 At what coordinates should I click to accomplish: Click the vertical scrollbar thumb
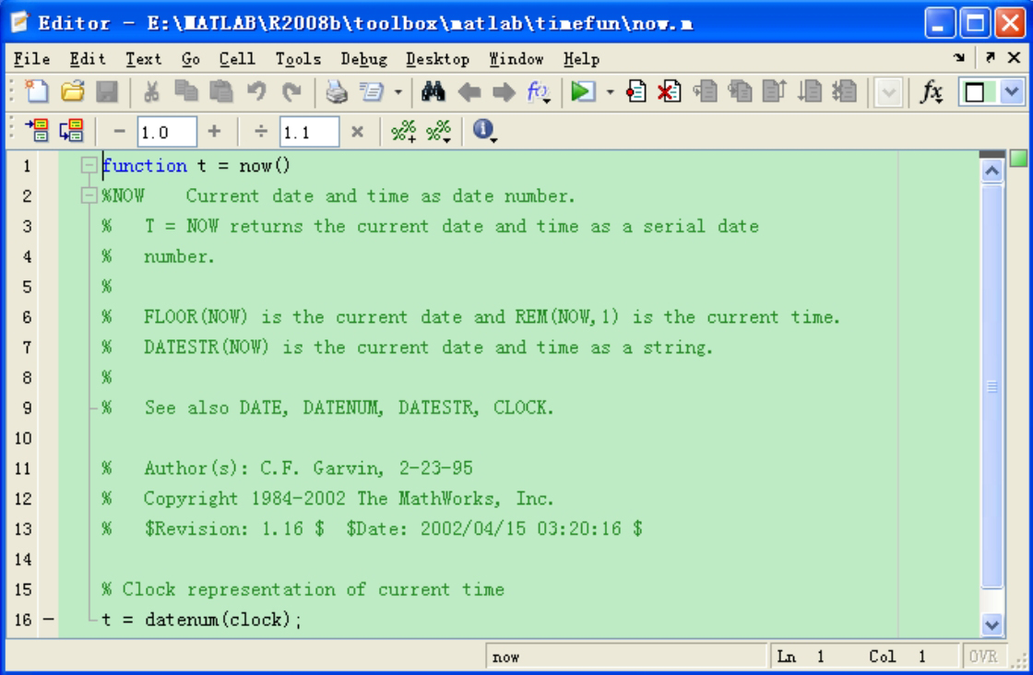click(x=992, y=385)
